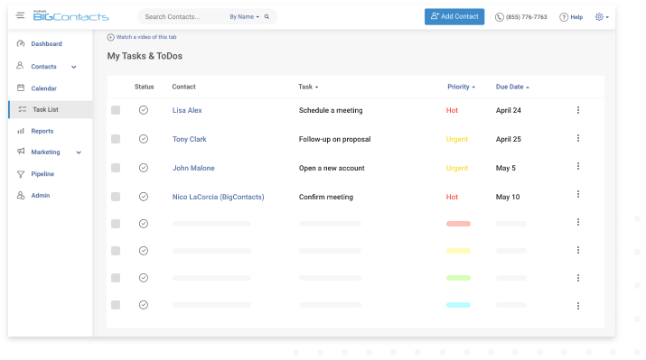
Task: Open the John Malone contact link
Action: tap(193, 168)
